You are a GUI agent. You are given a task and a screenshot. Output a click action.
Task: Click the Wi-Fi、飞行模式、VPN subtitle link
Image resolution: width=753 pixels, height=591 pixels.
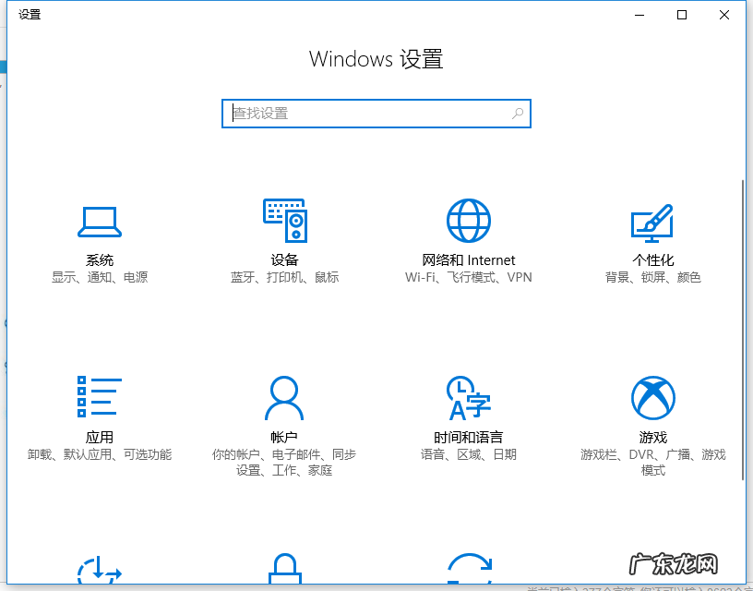[x=469, y=275]
